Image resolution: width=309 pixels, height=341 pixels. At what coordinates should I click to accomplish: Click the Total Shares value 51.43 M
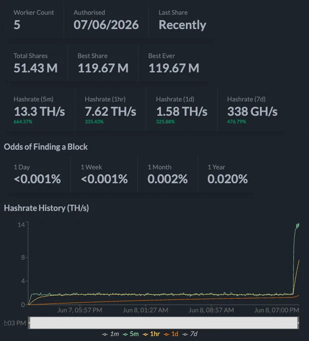35,68
